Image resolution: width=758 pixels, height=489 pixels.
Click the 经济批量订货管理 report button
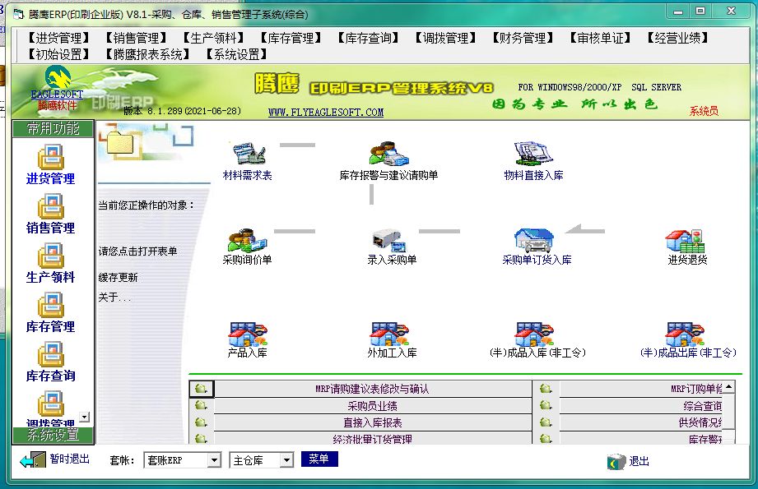point(372,438)
